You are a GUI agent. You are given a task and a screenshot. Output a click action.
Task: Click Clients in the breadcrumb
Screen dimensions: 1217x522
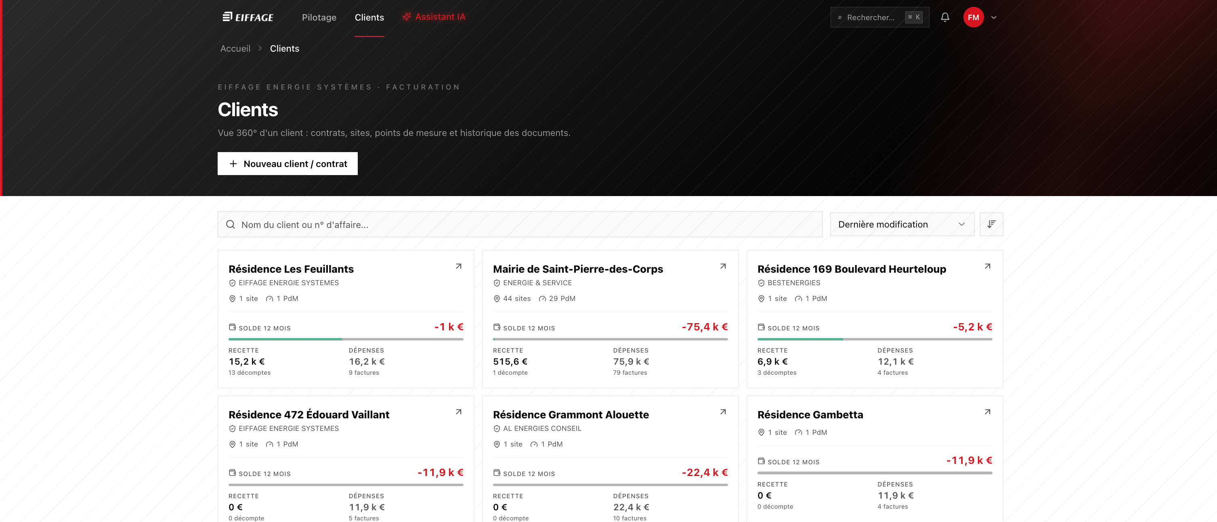pos(284,49)
